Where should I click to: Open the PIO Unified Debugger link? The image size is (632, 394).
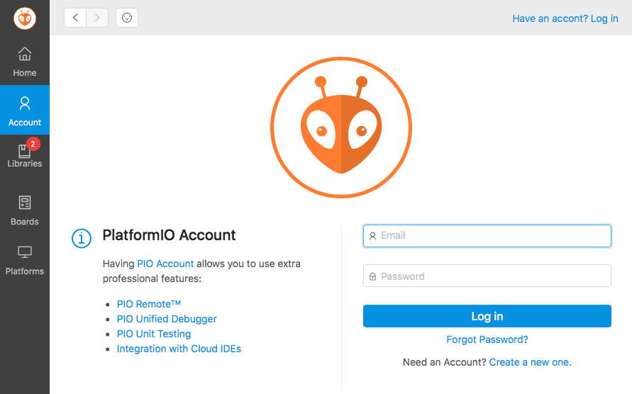point(167,319)
